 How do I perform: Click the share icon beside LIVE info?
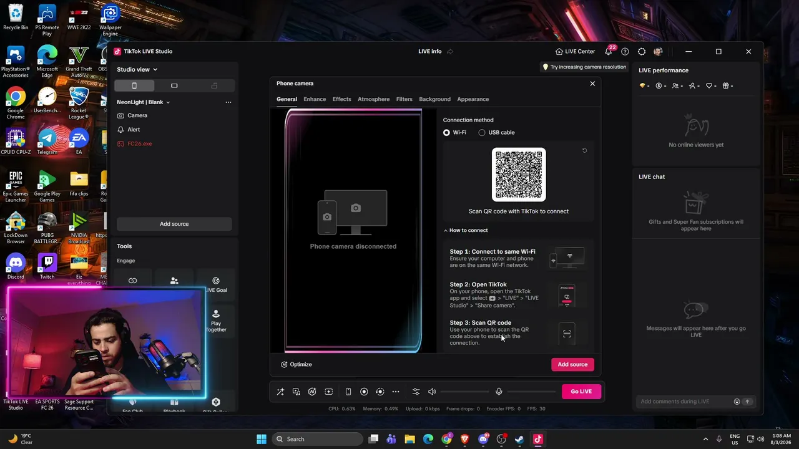450,52
